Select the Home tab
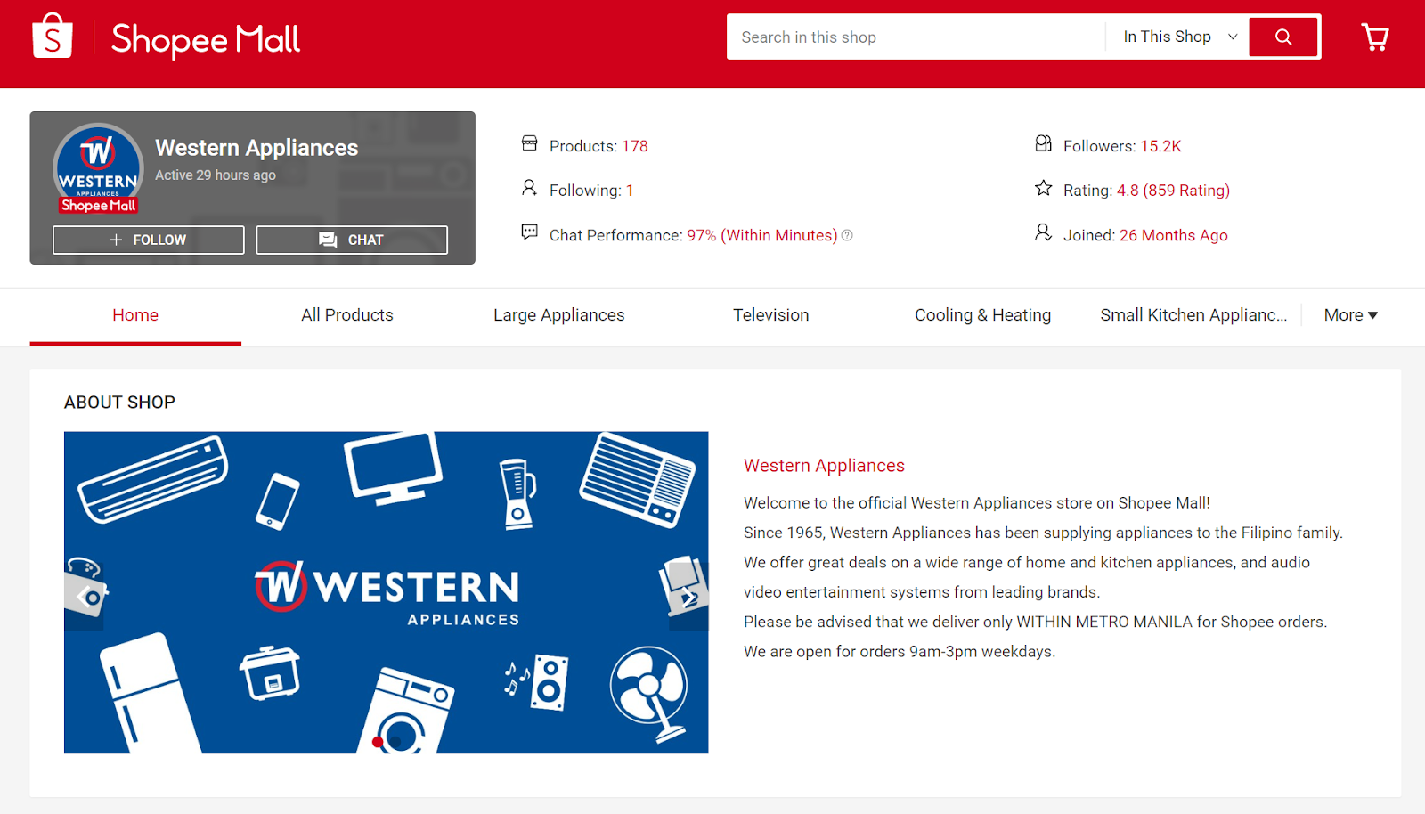 pos(135,315)
